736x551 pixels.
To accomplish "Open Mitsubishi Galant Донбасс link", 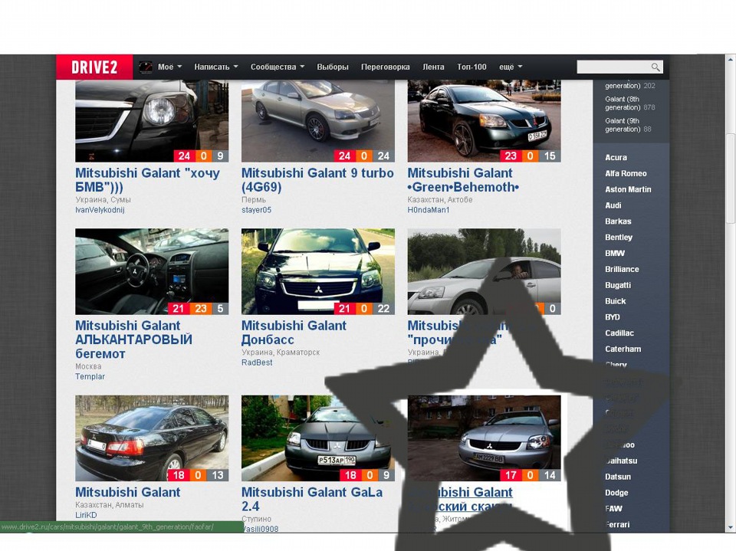I will (294, 333).
